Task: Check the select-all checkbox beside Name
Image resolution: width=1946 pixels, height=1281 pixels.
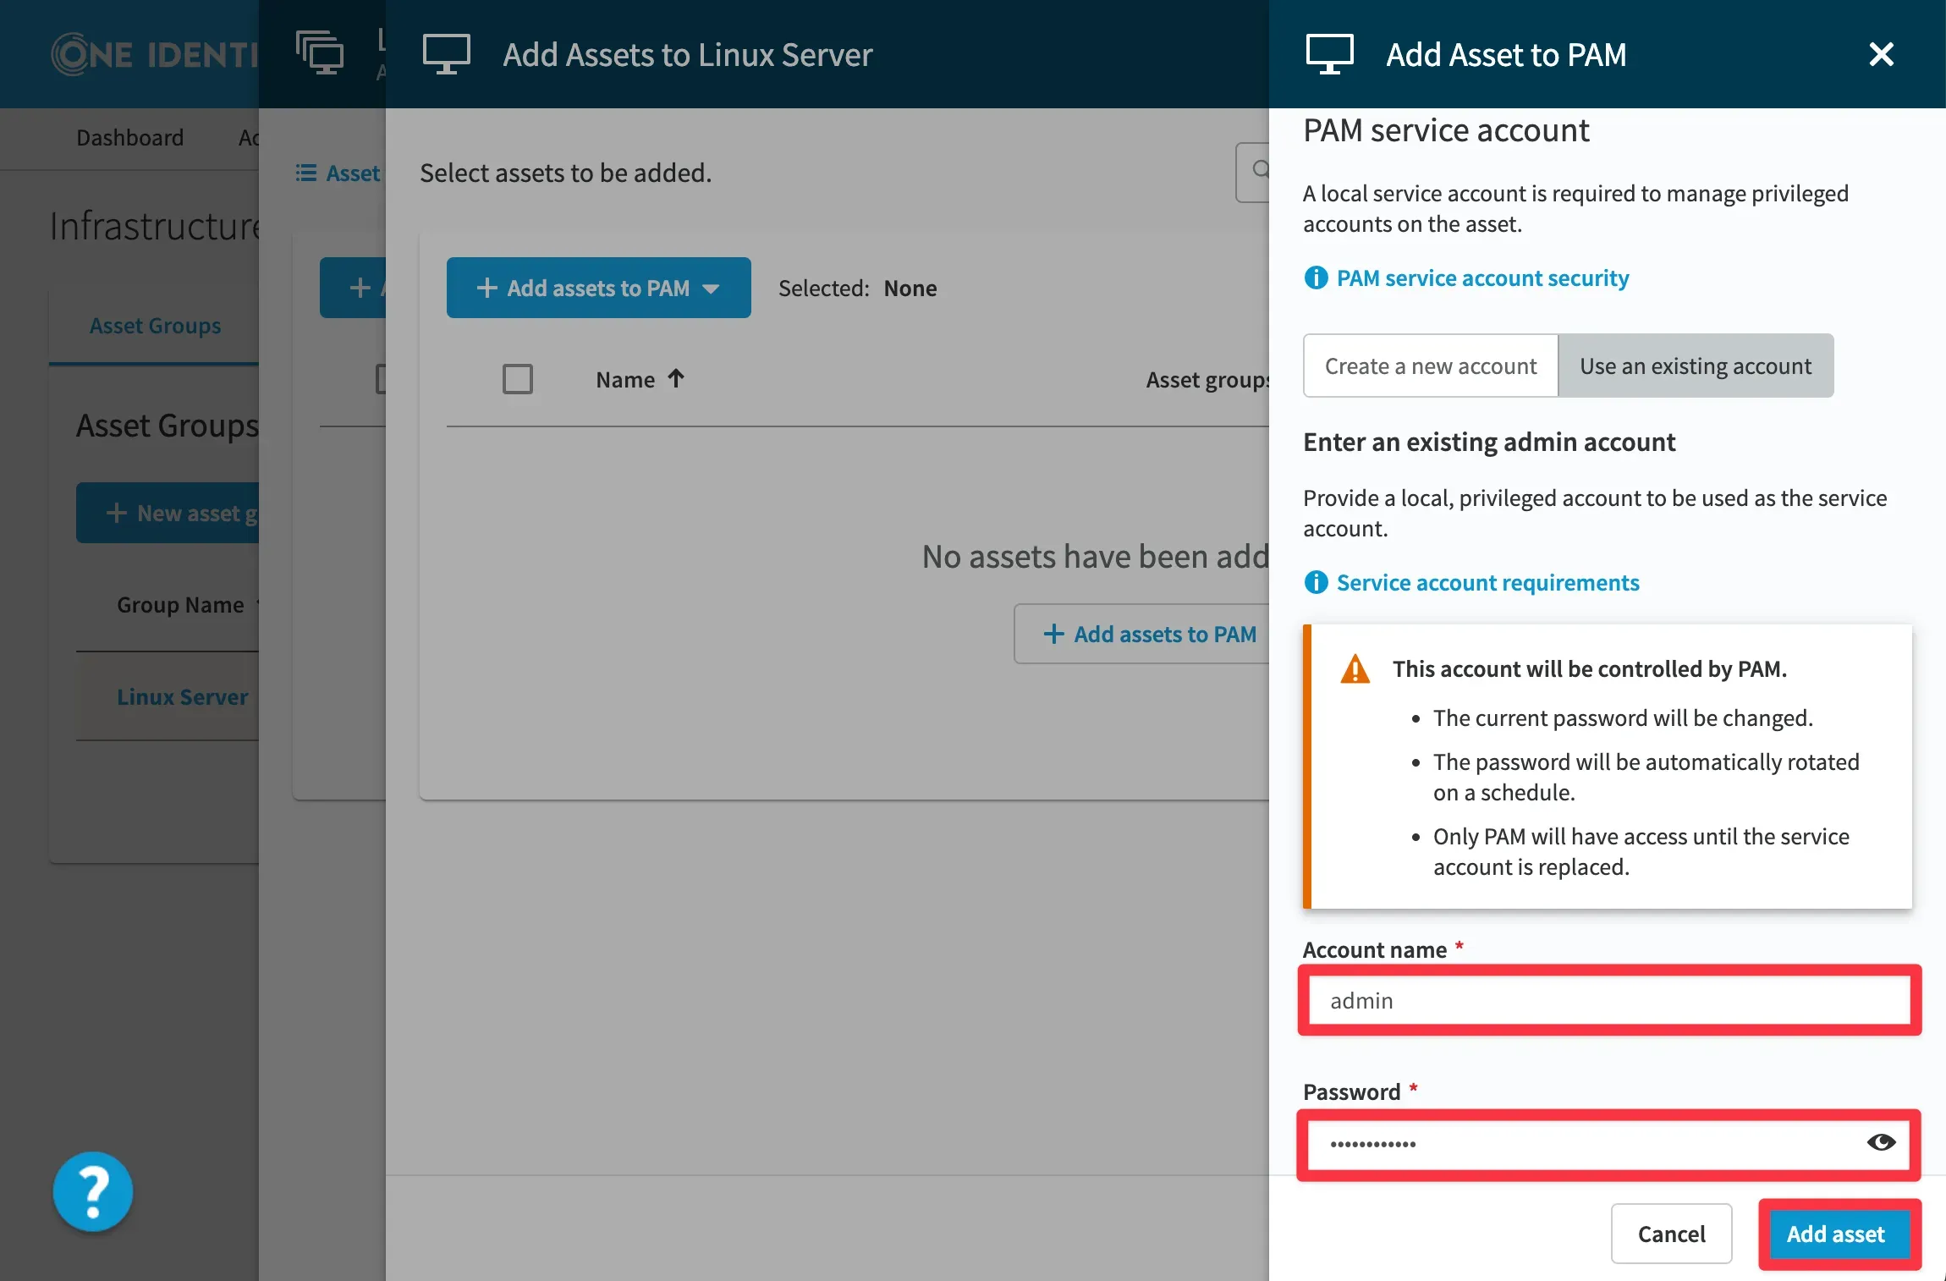Action: [x=517, y=379]
